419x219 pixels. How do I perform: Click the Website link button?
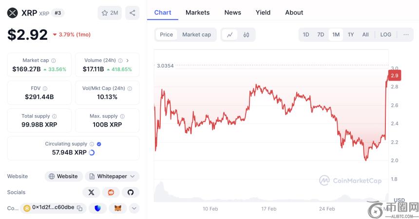click(63, 176)
